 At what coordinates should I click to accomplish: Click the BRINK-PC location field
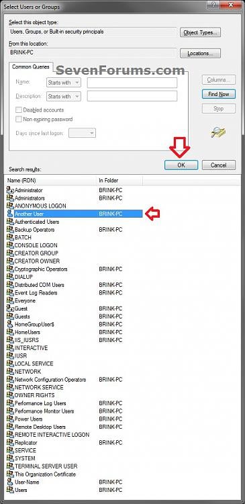coord(93,52)
